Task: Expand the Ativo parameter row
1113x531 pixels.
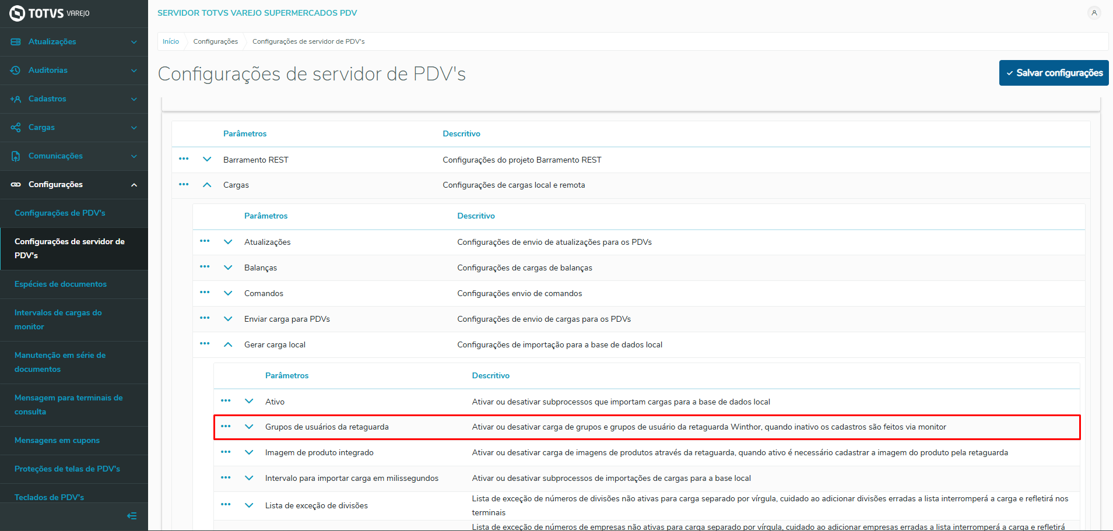Action: [249, 401]
